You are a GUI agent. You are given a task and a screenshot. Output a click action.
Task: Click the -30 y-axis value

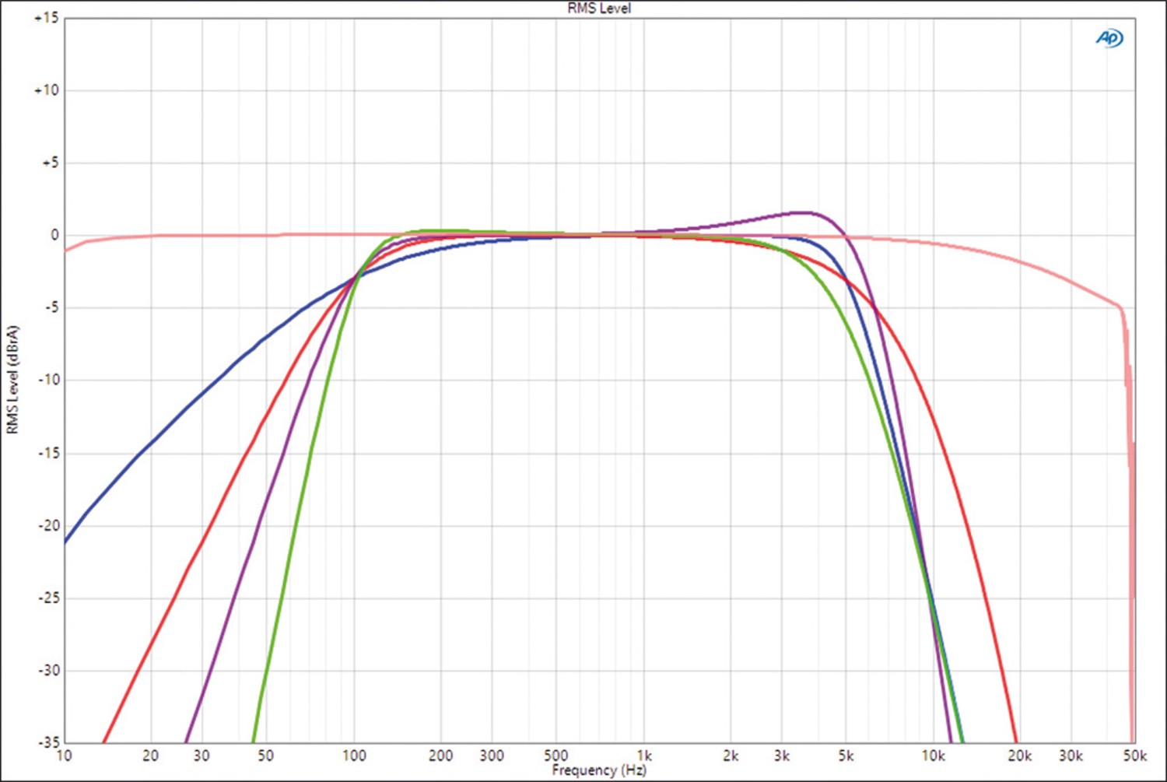(x=48, y=670)
